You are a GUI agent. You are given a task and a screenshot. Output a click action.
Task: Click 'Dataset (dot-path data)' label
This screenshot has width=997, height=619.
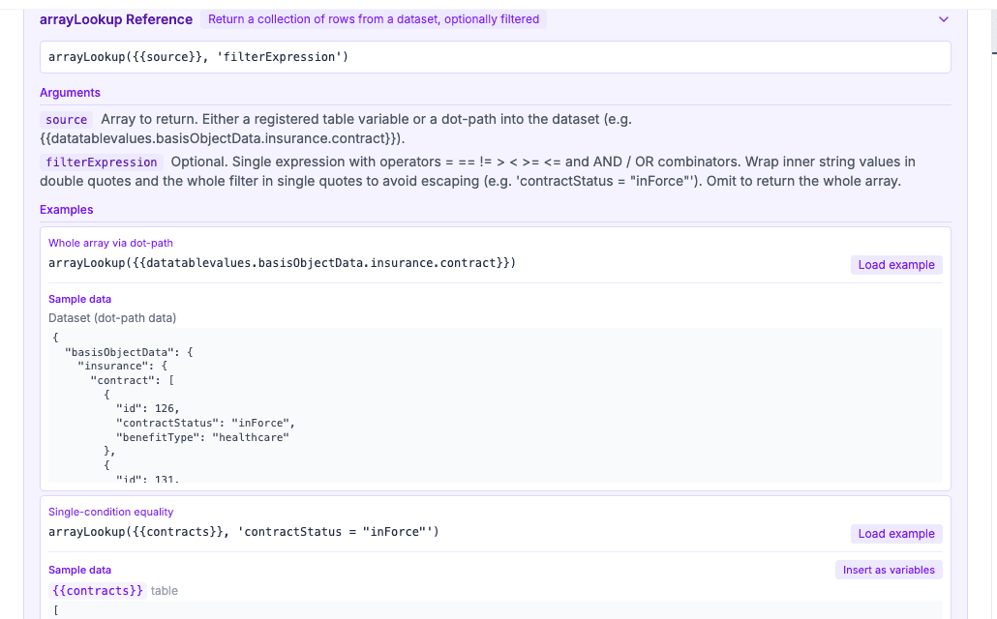(112, 318)
